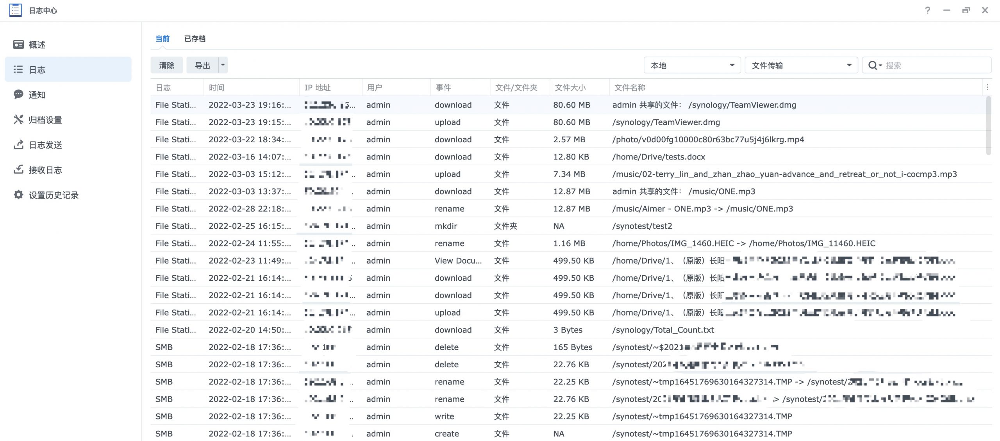The width and height of the screenshot is (1000, 441).
Task: Open 概述 in the sidebar
Action: 68,44
